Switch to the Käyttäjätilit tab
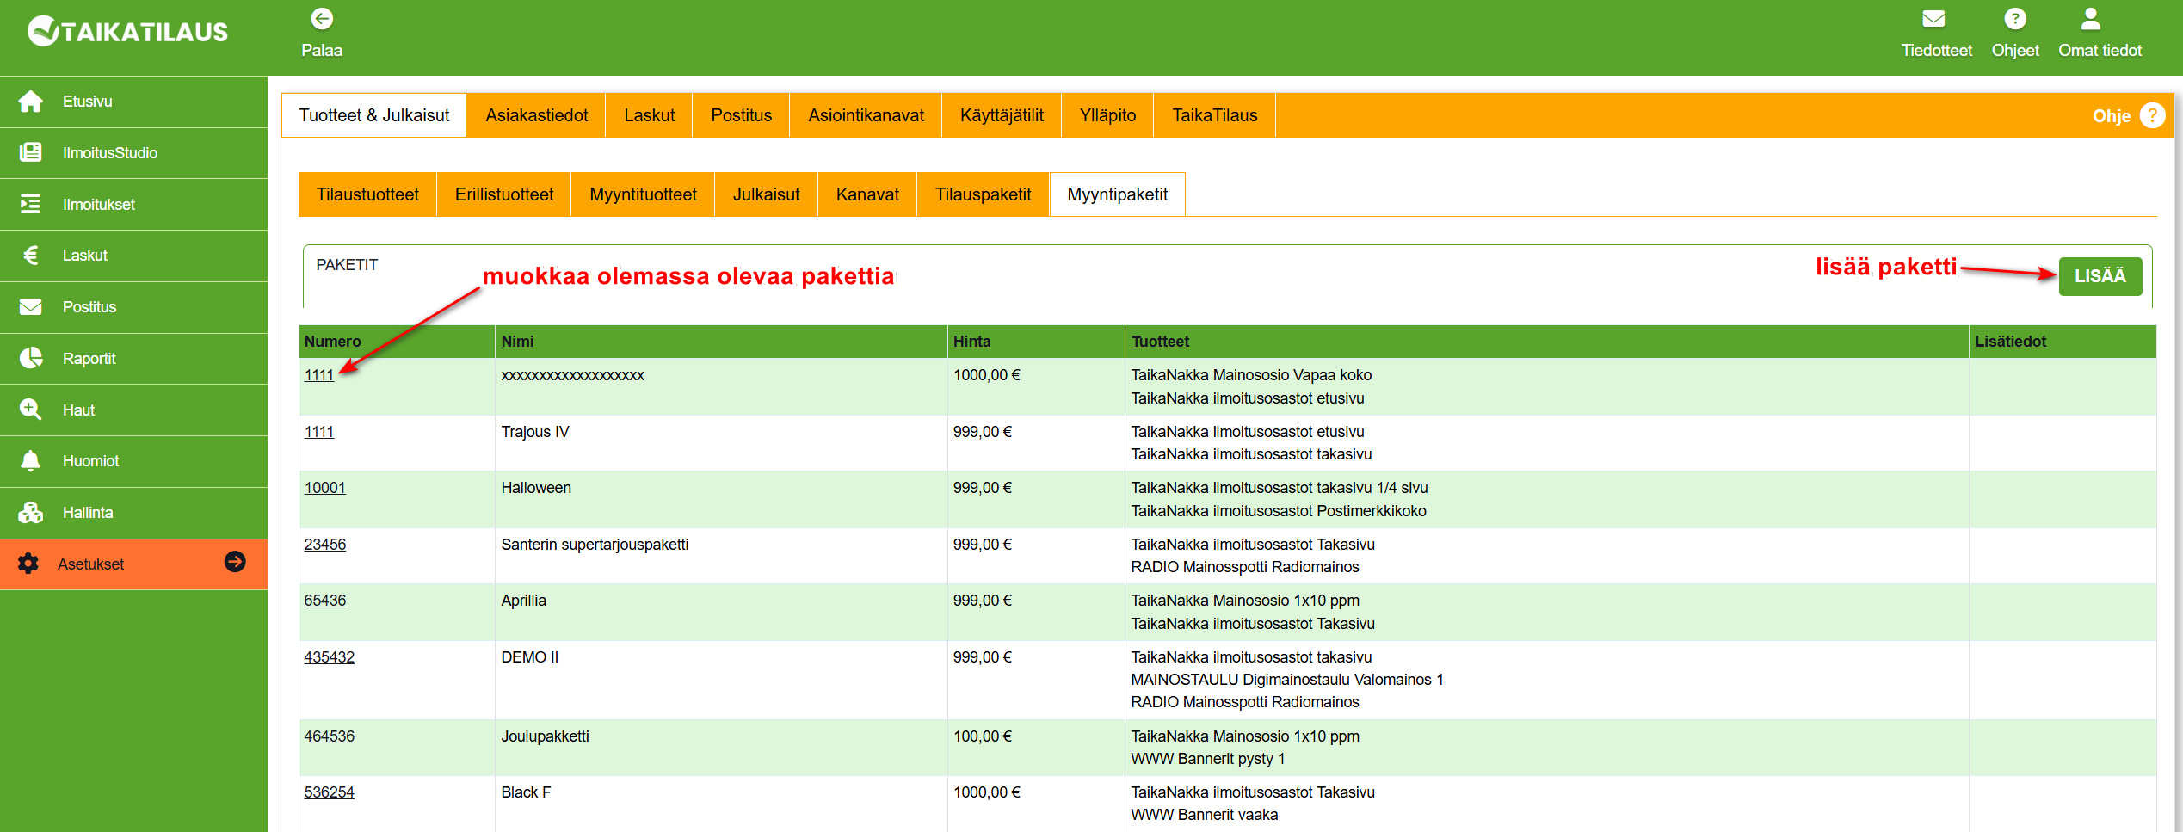The height and width of the screenshot is (832, 2183). pyautogui.click(x=1002, y=115)
